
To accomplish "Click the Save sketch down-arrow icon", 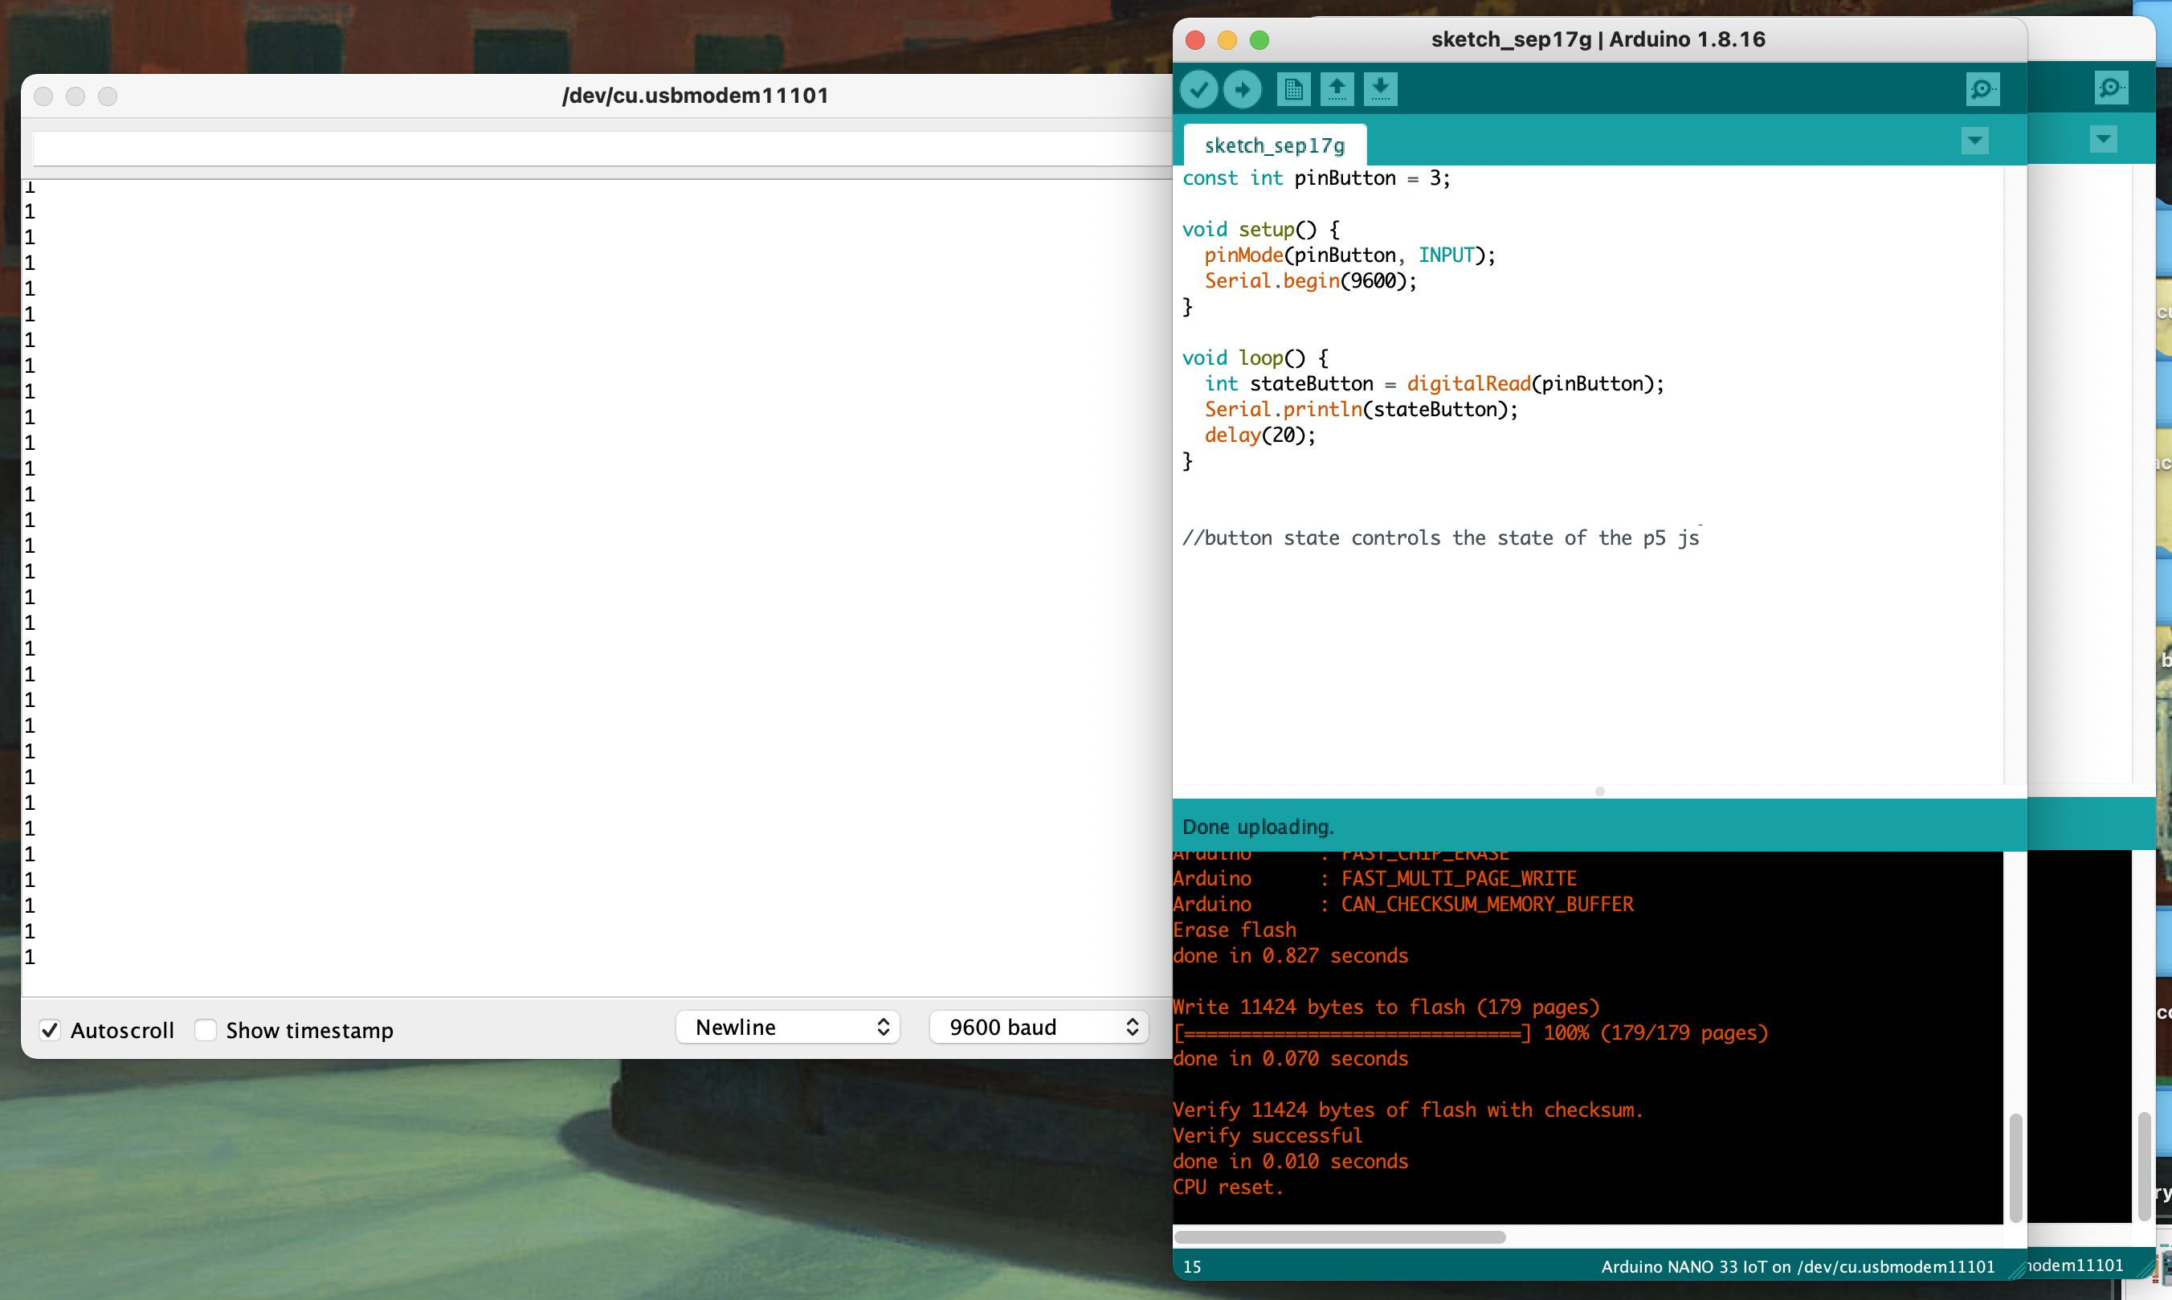I will tap(1379, 89).
